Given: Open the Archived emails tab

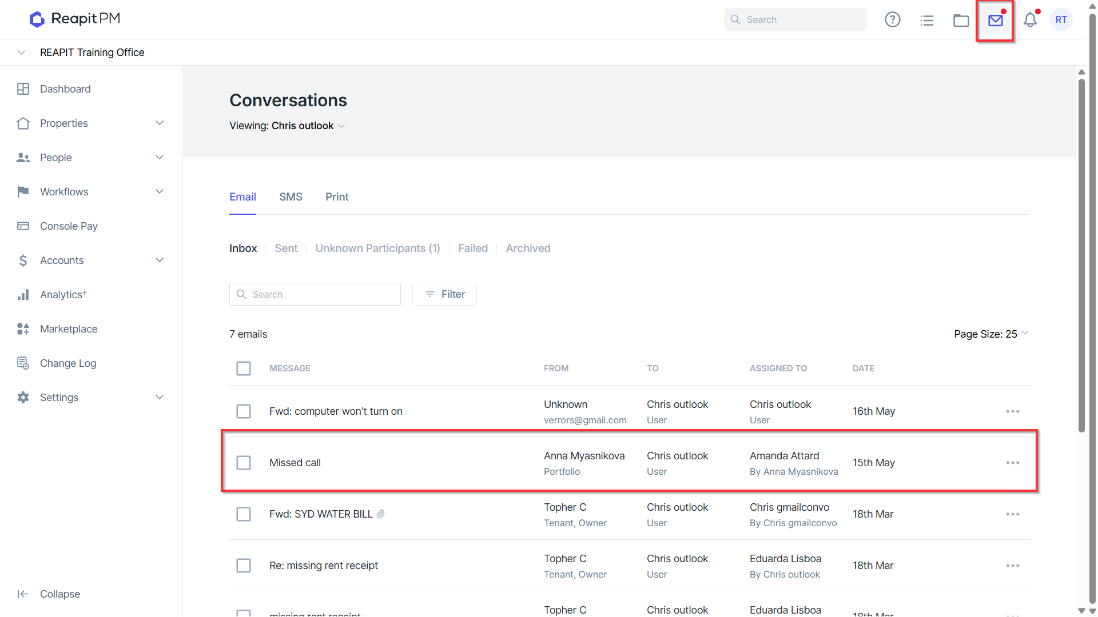Looking at the screenshot, I should click(x=528, y=249).
